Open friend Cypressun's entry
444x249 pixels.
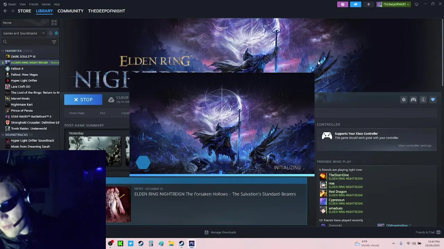(x=341, y=202)
